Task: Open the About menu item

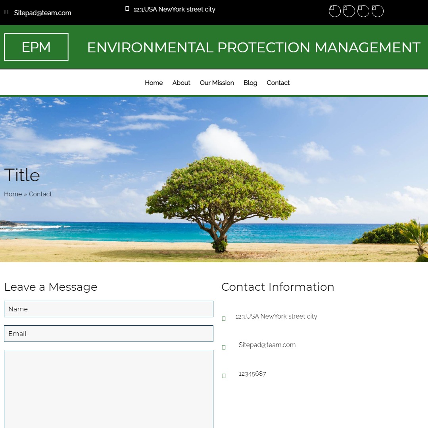Action: [x=181, y=83]
